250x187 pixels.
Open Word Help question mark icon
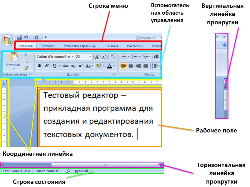(225, 45)
